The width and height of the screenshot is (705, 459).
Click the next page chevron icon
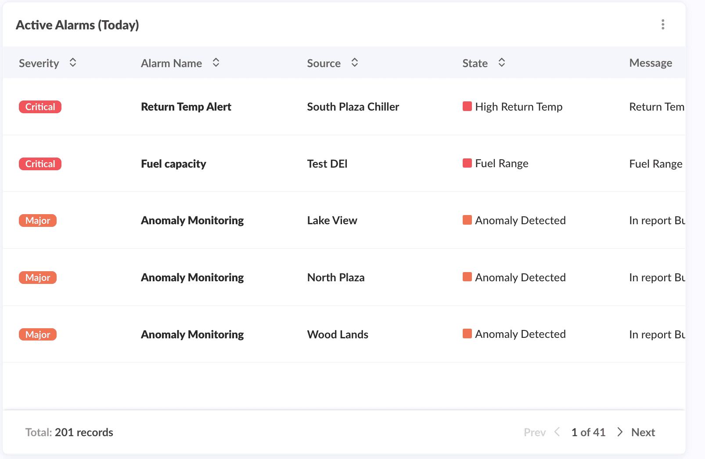(x=619, y=432)
